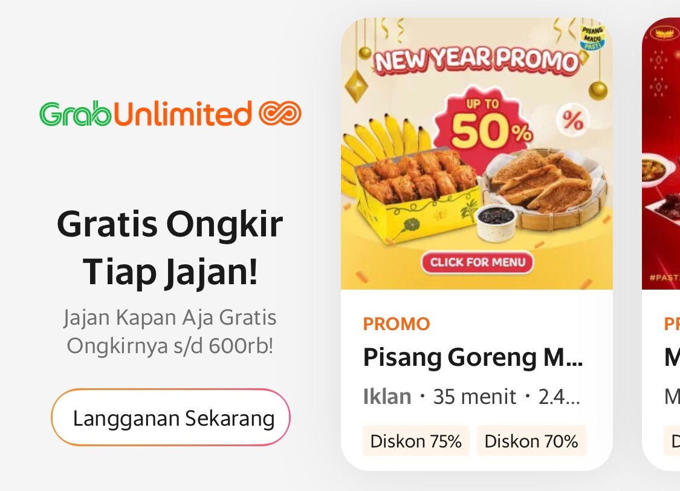Image resolution: width=680 pixels, height=491 pixels.
Task: Tap the Iklan ad label
Action: pyautogui.click(x=387, y=397)
